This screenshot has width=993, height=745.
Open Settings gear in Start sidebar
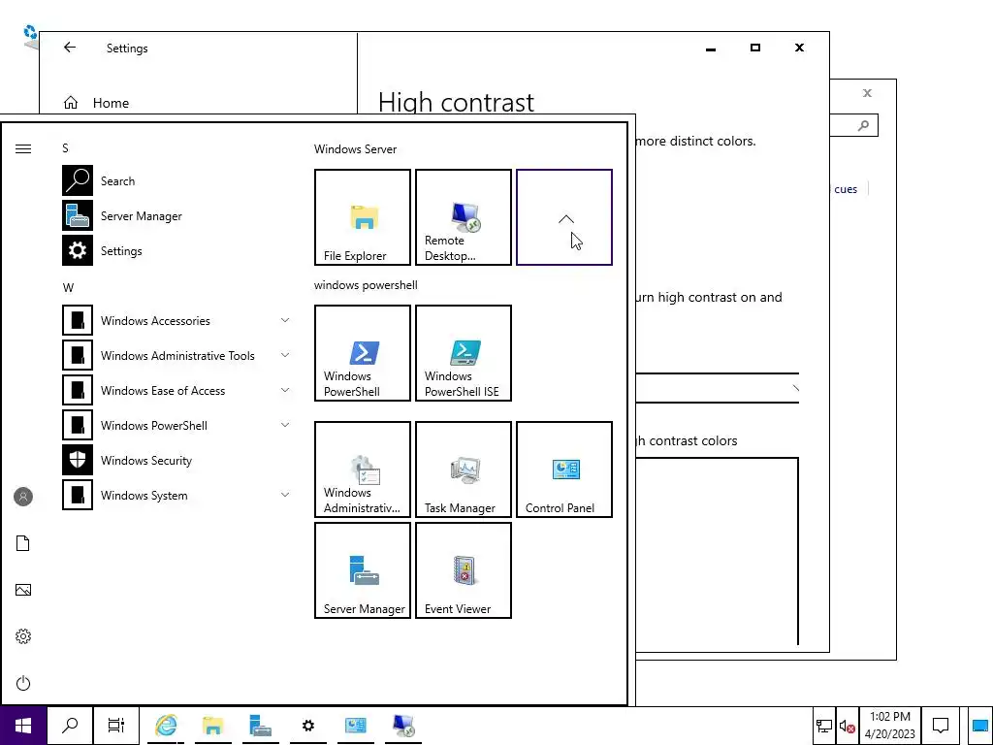coord(23,636)
